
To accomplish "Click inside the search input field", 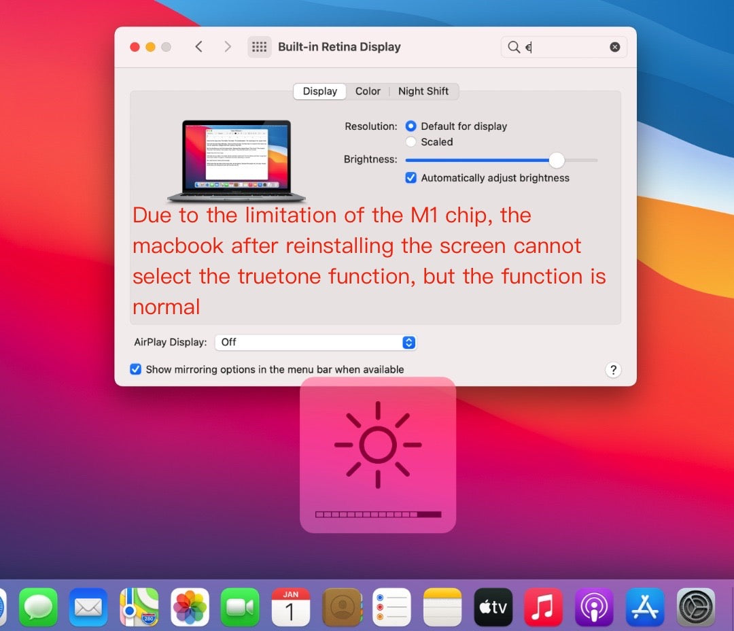I will click(x=567, y=47).
